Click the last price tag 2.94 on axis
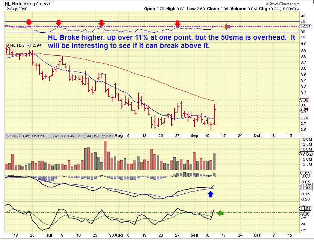This screenshot has height=240, width=314. click(x=304, y=109)
